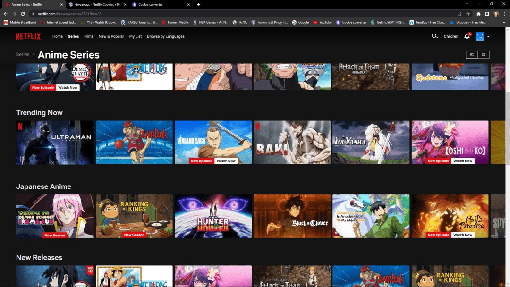510x287 pixels.
Task: Open the Dropden bookmark
Action: (468, 22)
